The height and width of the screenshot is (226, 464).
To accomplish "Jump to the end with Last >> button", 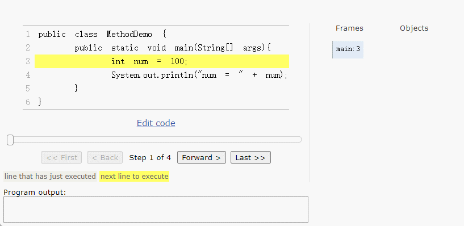I will [250, 157].
